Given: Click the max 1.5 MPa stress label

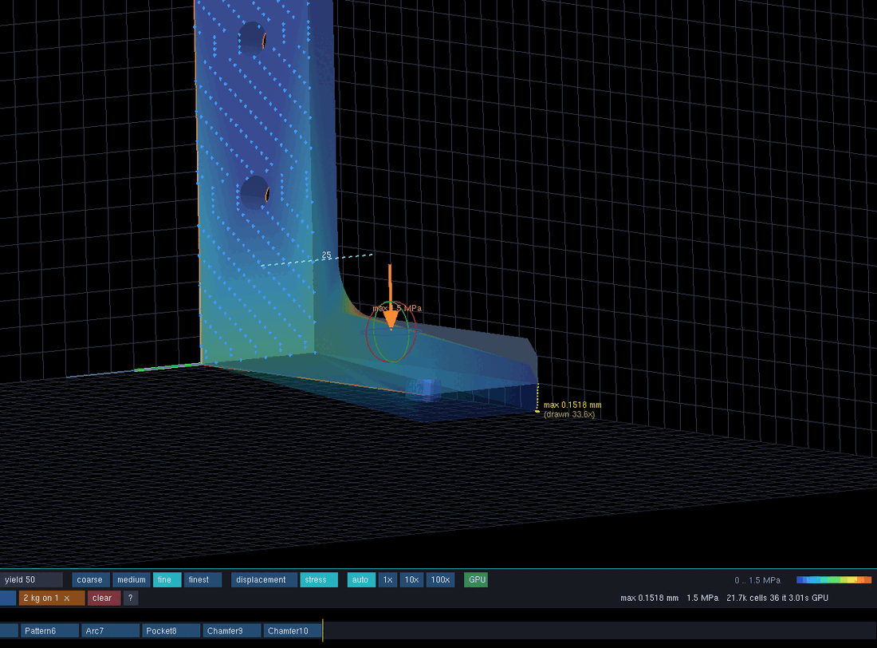Looking at the screenshot, I should 397,309.
